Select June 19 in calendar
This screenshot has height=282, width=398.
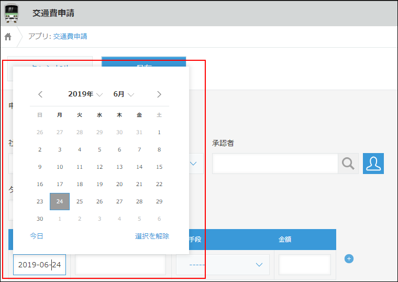[99, 184]
